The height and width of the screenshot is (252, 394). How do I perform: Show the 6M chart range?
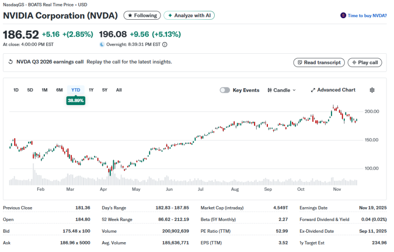(60, 90)
